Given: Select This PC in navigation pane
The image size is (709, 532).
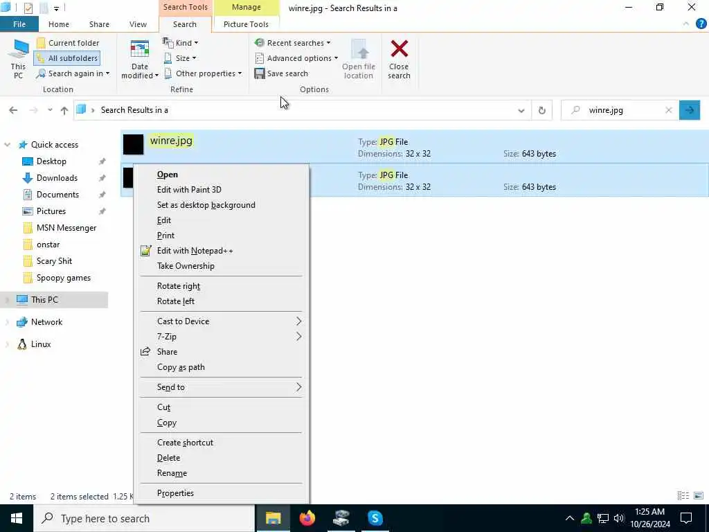Looking at the screenshot, I should pos(44,299).
